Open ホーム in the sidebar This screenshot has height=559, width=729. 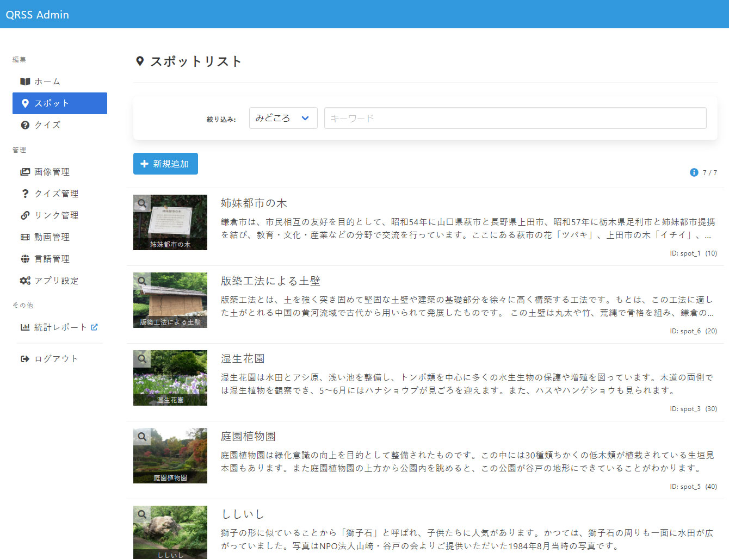tap(47, 82)
